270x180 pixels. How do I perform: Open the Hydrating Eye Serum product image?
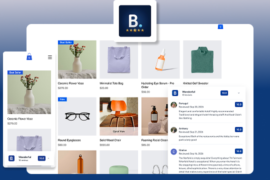pos(160,59)
